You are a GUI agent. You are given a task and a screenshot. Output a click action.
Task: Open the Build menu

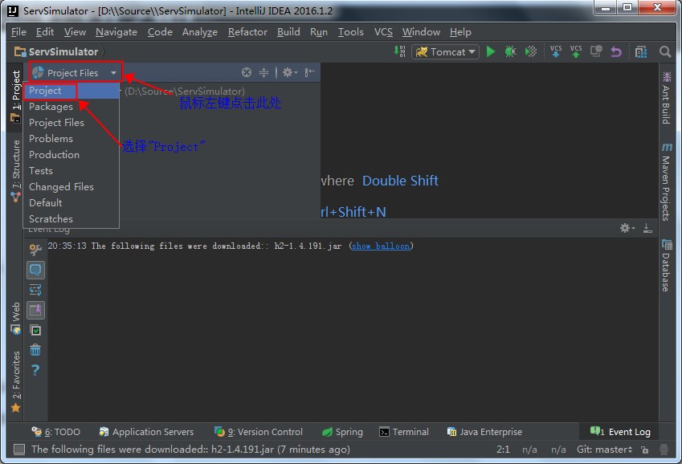point(288,32)
